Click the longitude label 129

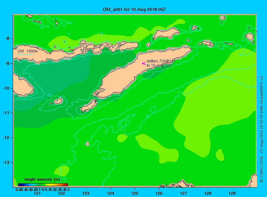232,193
